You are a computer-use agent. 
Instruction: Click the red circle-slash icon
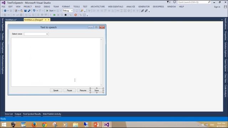click(76, 15)
